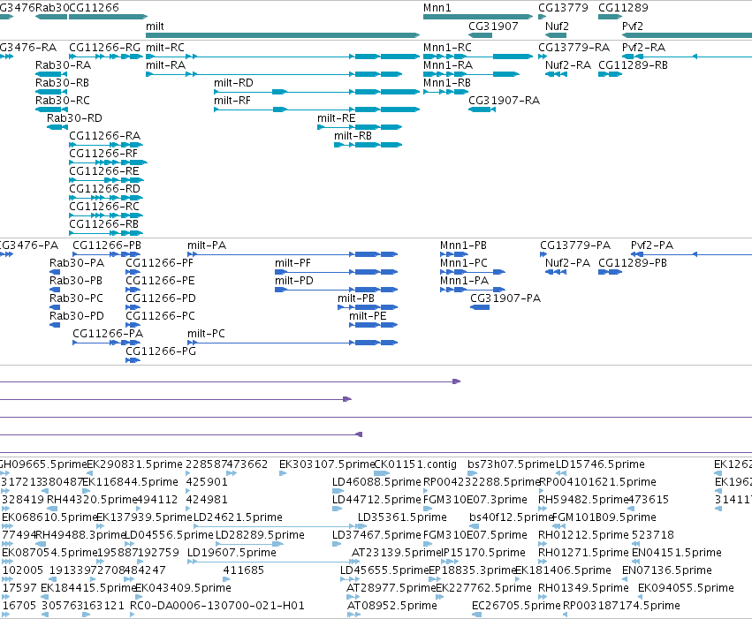Open the CG31907 gene feature
The width and height of the screenshot is (752, 619).
[480, 35]
